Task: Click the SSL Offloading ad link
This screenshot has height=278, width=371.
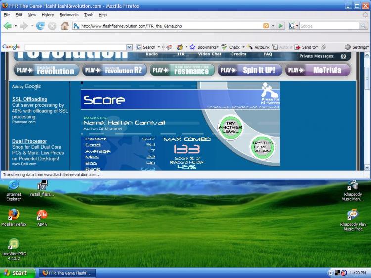Action: [30, 99]
